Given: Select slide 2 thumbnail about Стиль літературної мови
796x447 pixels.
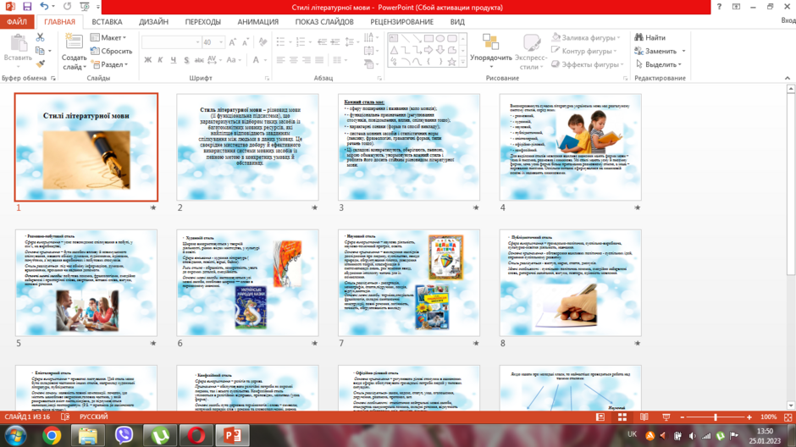Looking at the screenshot, I should (248, 147).
